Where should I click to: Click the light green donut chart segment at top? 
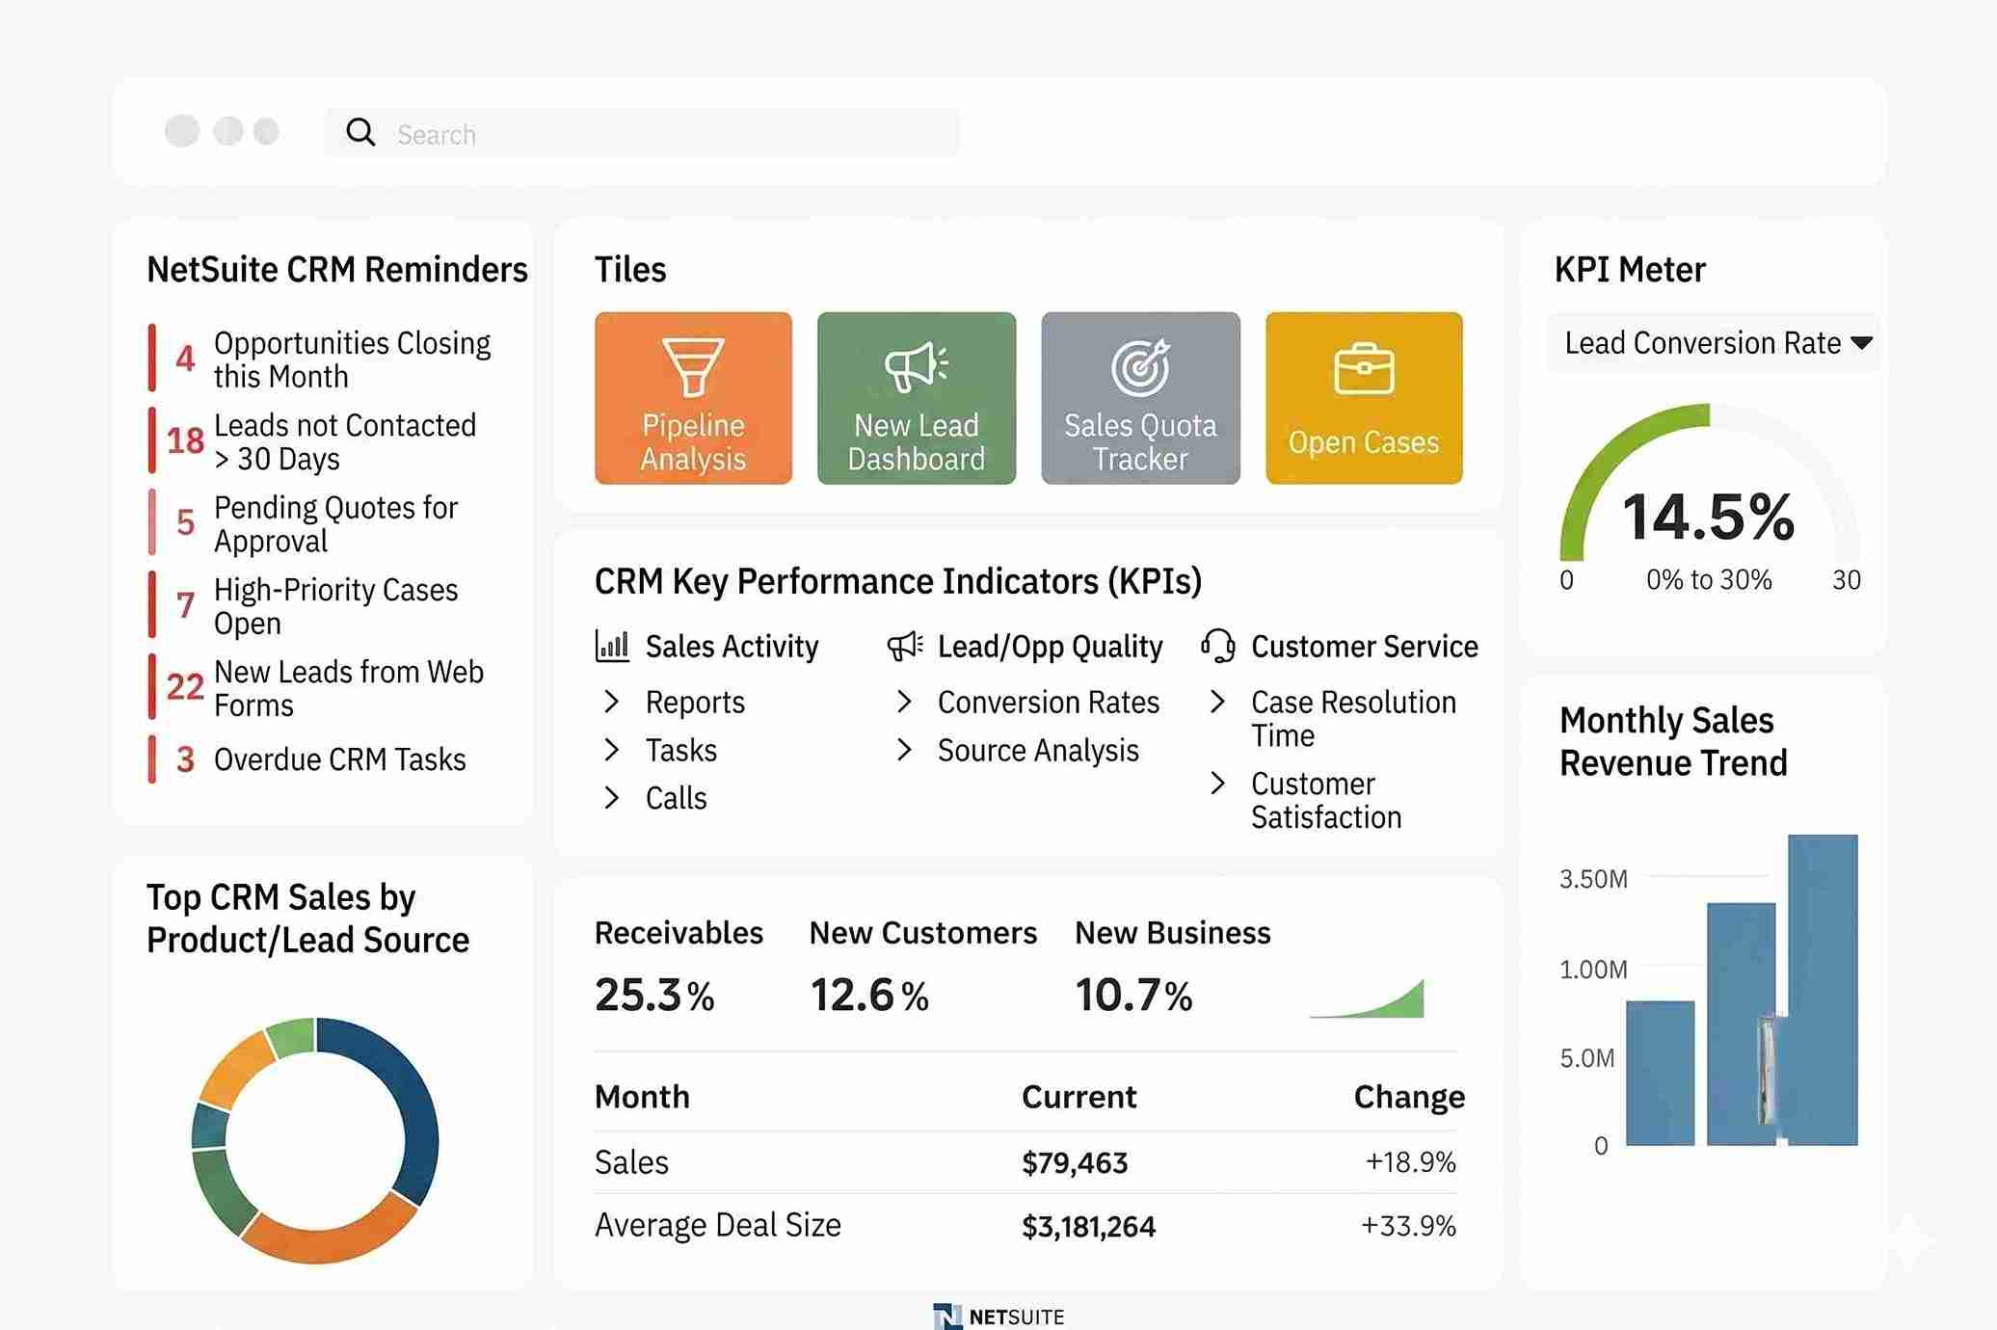point(292,1037)
